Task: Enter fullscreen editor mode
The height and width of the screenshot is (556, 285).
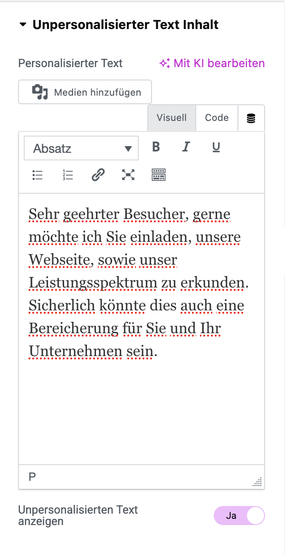Action: click(128, 175)
